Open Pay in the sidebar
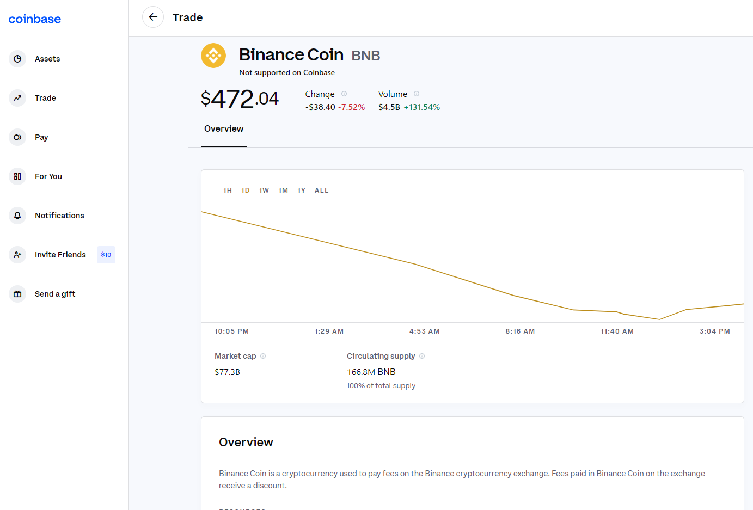This screenshot has width=753, height=510. 41,137
